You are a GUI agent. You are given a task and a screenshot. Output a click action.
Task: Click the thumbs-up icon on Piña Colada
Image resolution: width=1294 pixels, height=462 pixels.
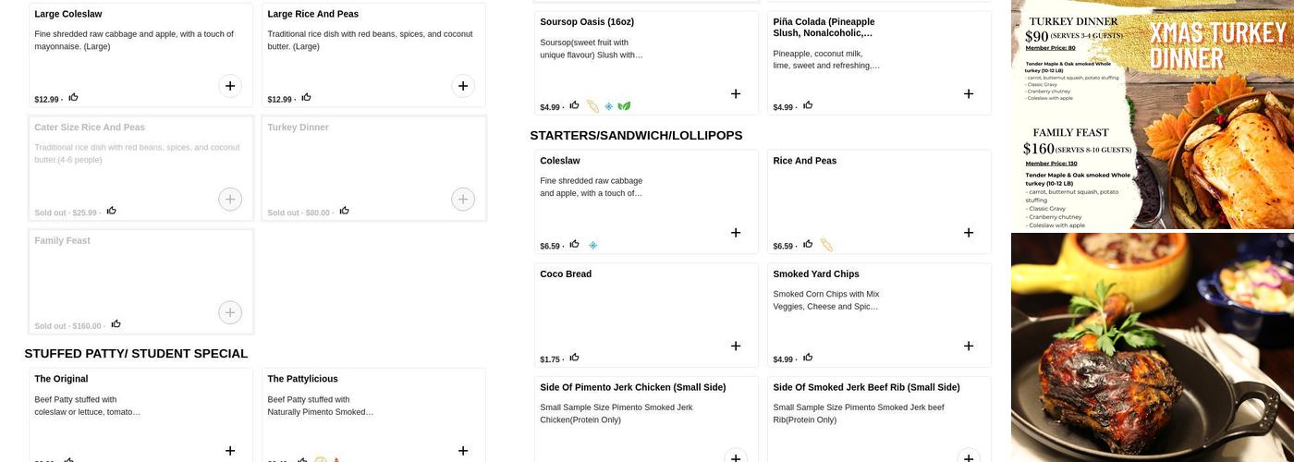tap(808, 105)
